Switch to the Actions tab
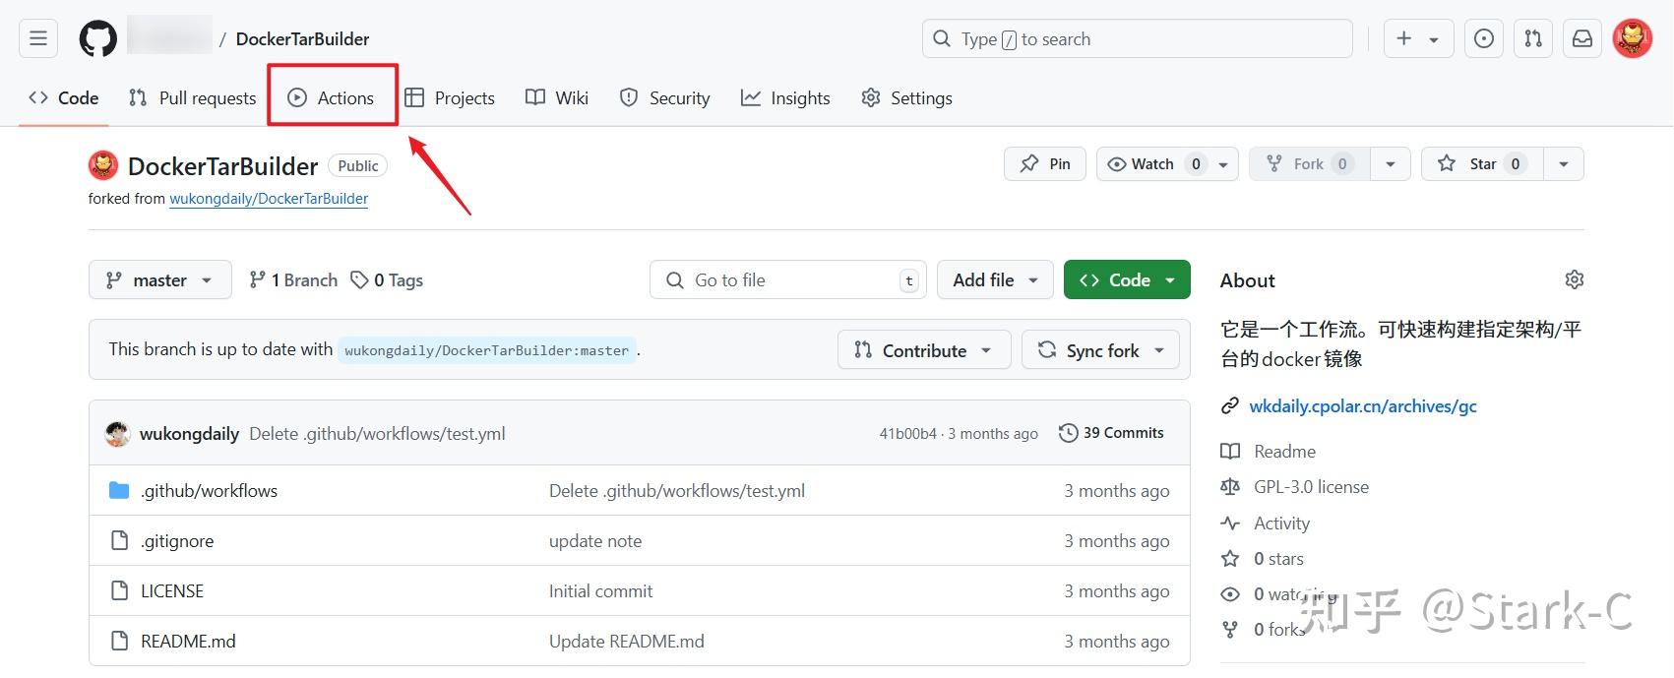Viewport: 1674px width, 678px height. (332, 97)
